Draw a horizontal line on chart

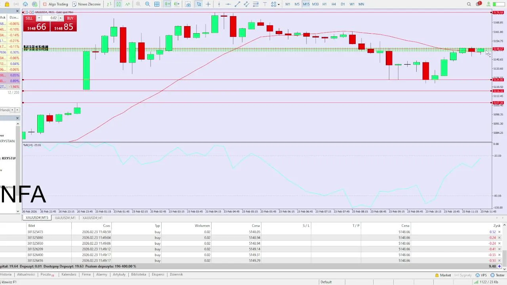[x=228, y=4]
